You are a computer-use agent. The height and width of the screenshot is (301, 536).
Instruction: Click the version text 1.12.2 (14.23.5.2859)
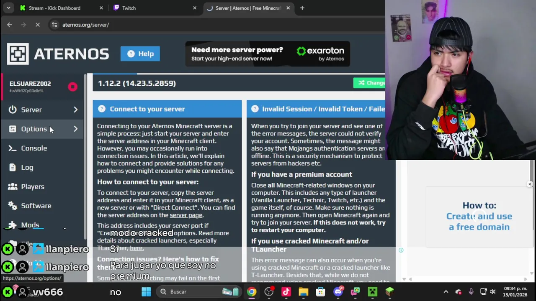[137, 83]
